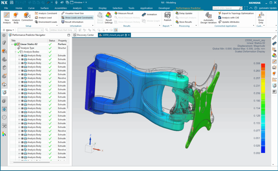Open the Curve ribbon tab
Image resolution: width=278 pixels, height=171 pixels.
point(31,8)
